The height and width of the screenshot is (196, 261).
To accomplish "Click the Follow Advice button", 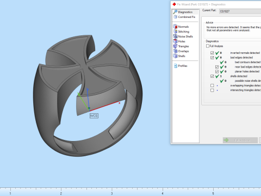I will [240, 140].
